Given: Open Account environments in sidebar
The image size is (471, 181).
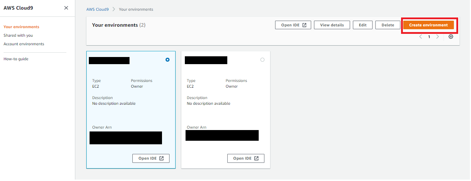Looking at the screenshot, I should tap(24, 44).
